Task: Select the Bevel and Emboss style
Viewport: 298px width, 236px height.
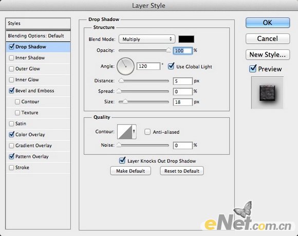Action: tap(34, 90)
